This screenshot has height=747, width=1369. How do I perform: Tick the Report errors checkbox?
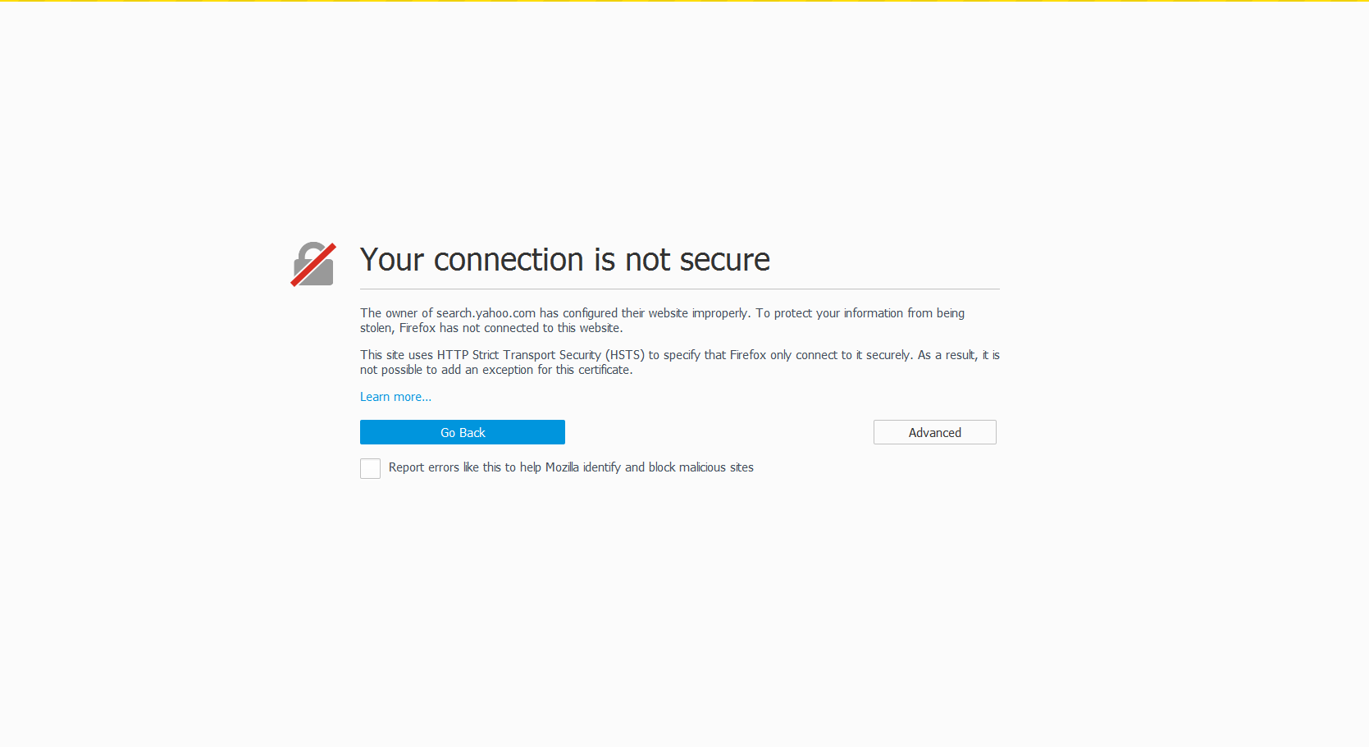pos(370,468)
